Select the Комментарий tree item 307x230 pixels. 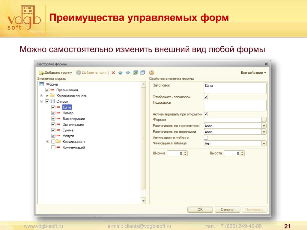click(74, 147)
